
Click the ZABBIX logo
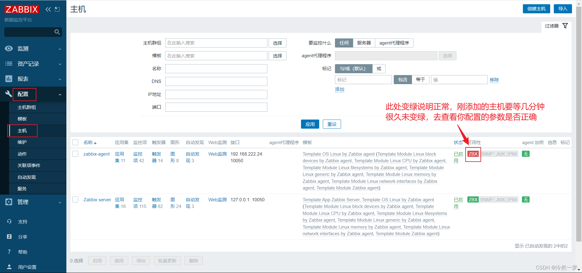point(22,9)
